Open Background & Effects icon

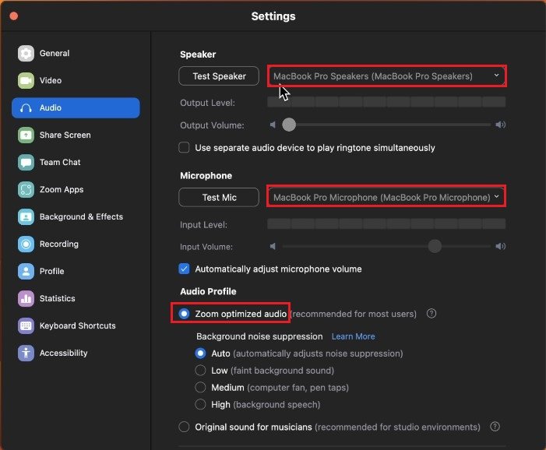26,217
